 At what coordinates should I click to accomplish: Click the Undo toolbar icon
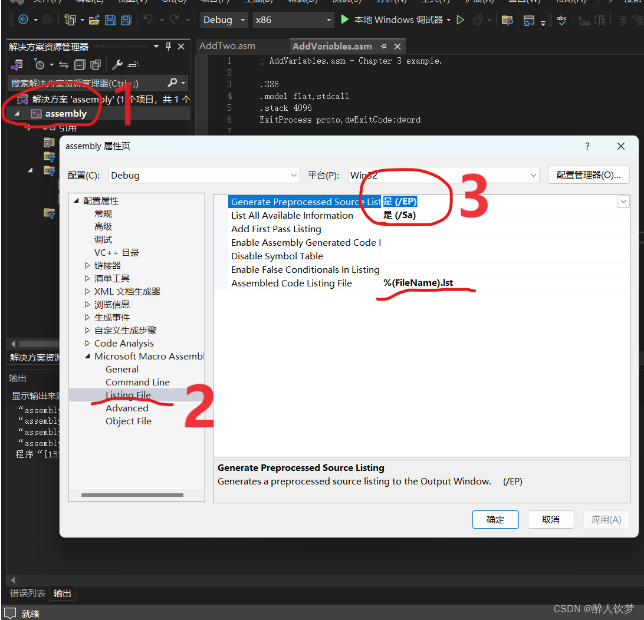click(147, 19)
